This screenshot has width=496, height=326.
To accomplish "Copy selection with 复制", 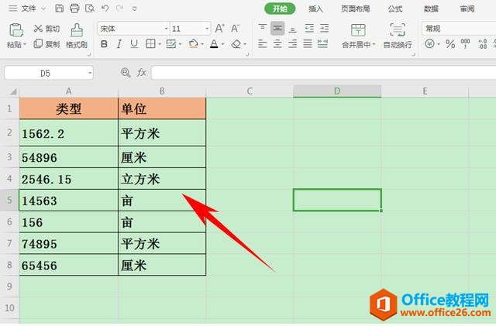I will (46, 44).
